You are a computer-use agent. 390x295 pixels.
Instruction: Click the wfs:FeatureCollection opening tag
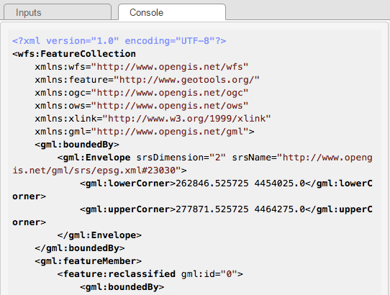click(74, 54)
